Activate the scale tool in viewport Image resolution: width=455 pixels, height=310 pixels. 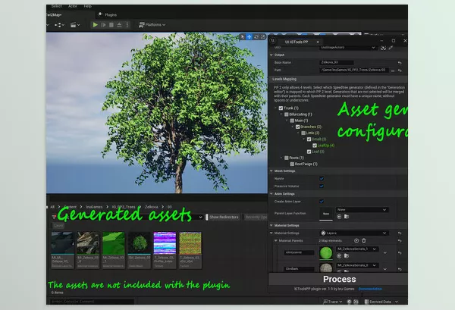pyautogui.click(x=263, y=37)
